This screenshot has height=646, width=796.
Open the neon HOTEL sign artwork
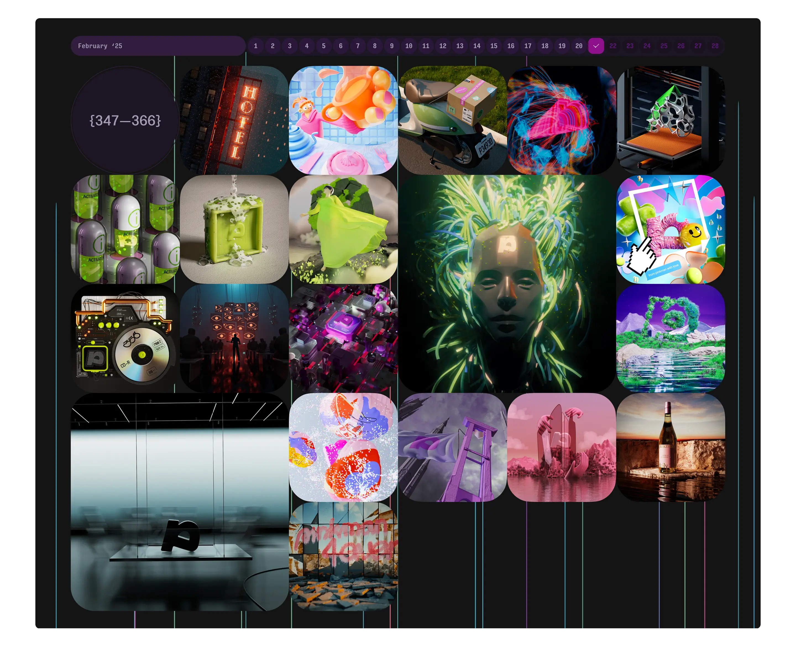click(x=234, y=120)
